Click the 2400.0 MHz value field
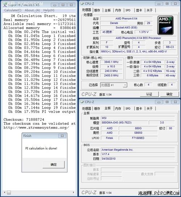 coord(111,75)
